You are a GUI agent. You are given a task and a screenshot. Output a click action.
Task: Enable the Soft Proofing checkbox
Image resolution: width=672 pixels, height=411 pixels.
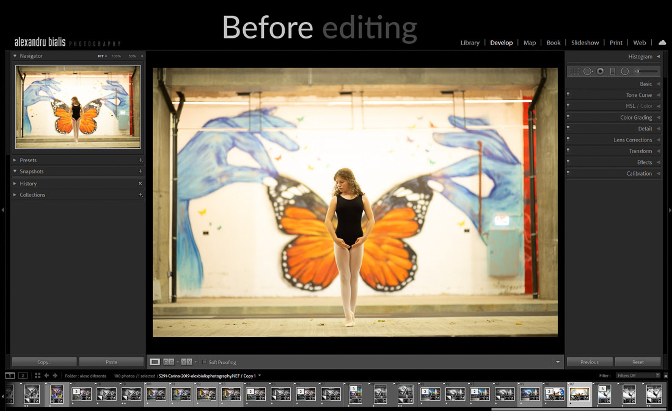pyautogui.click(x=205, y=362)
